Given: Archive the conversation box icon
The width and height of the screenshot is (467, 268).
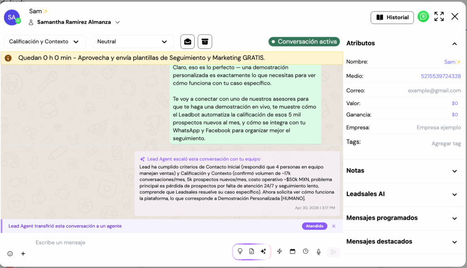Looking at the screenshot, I should [205, 41].
